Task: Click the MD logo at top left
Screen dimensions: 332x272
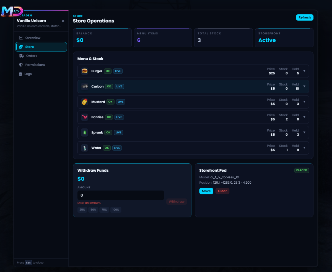Action: (12, 12)
